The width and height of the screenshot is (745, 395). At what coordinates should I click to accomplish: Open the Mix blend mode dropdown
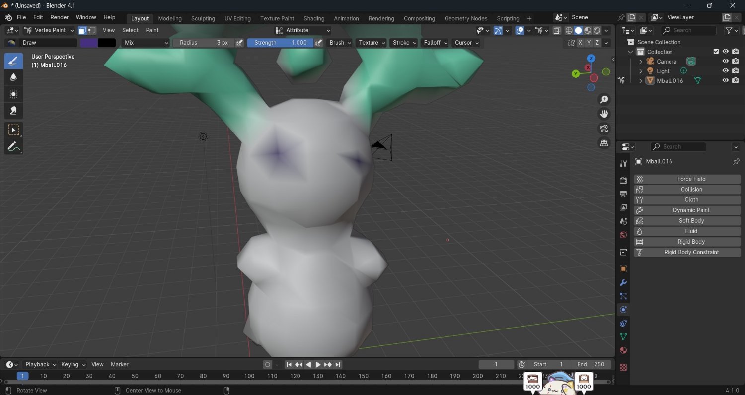[146, 43]
